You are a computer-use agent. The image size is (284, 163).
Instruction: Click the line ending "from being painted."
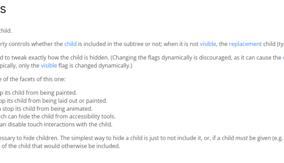[x=38, y=92]
